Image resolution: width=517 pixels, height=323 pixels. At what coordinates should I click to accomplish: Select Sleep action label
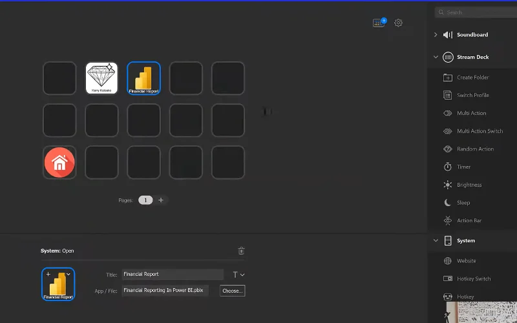(463, 203)
